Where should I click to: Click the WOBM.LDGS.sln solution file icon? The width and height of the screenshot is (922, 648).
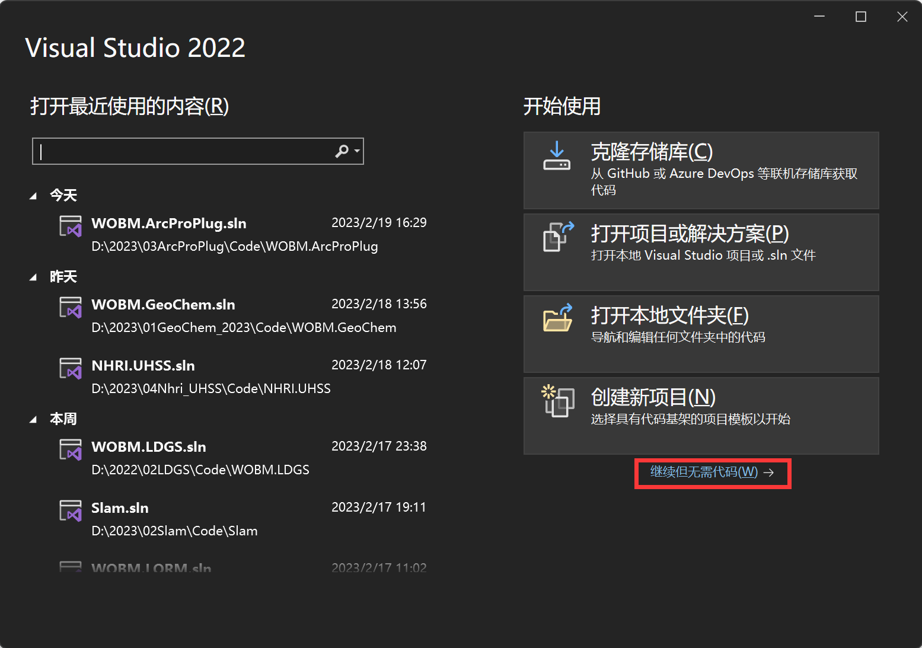[x=71, y=449]
